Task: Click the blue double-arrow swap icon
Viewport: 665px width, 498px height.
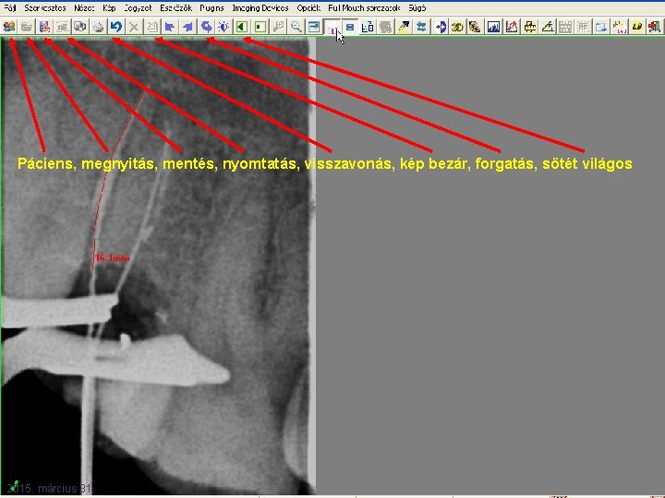Action: [x=421, y=27]
